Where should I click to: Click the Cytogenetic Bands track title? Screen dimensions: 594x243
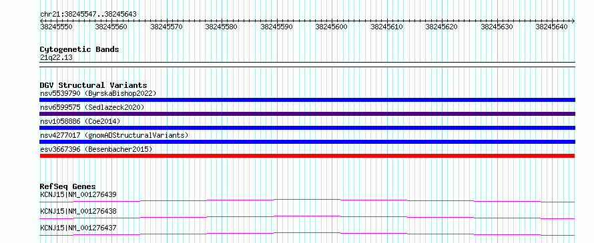pos(79,49)
